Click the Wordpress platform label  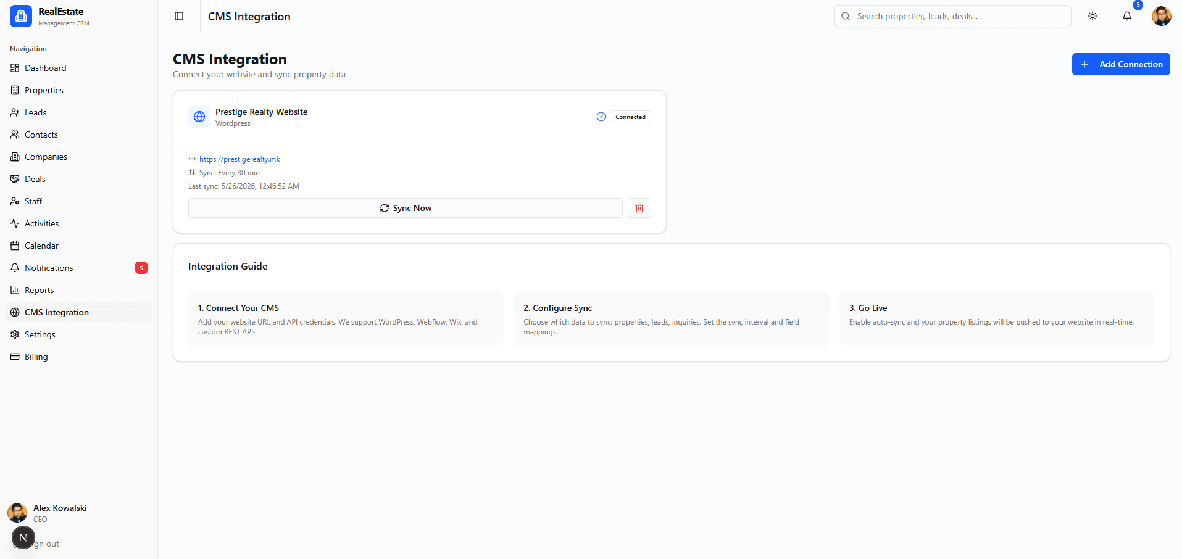pyautogui.click(x=233, y=123)
